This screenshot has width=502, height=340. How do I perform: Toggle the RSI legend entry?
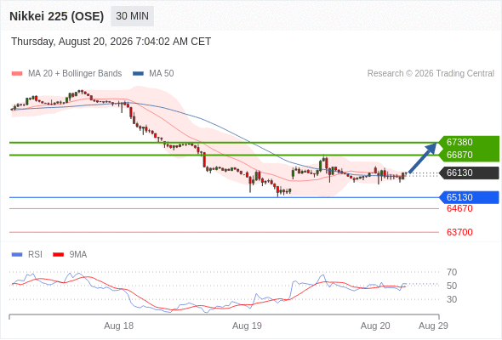click(27, 254)
